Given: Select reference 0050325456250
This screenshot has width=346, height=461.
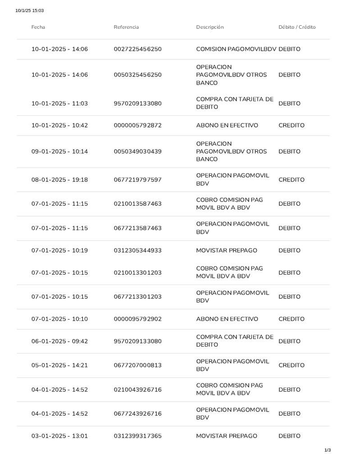Looking at the screenshot, I should point(137,75).
